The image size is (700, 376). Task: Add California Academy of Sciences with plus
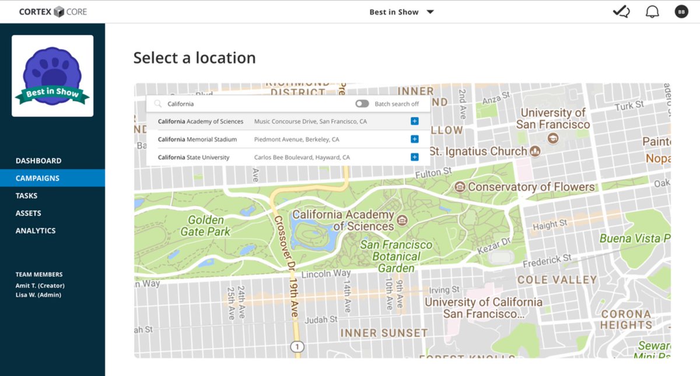[x=415, y=121]
